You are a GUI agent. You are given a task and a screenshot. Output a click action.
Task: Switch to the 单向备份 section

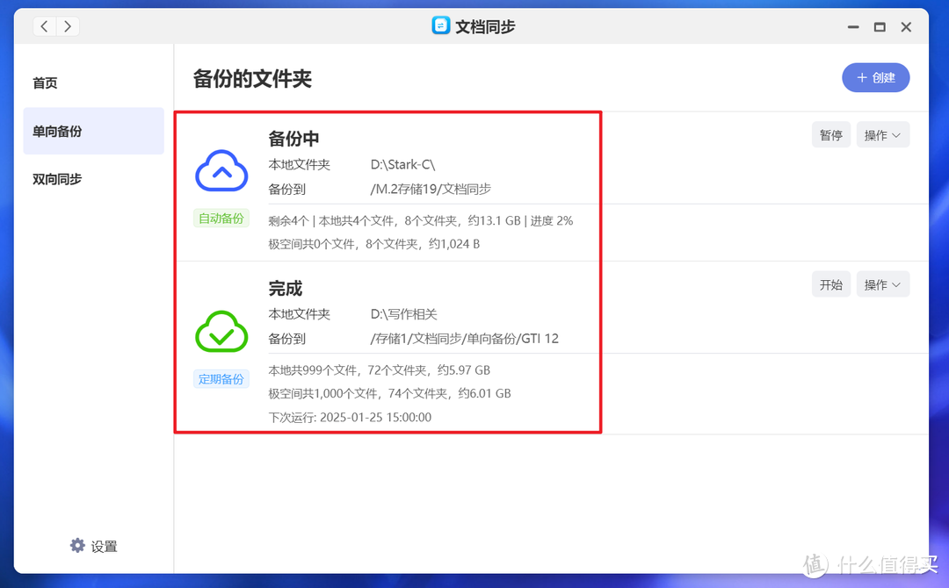[57, 130]
